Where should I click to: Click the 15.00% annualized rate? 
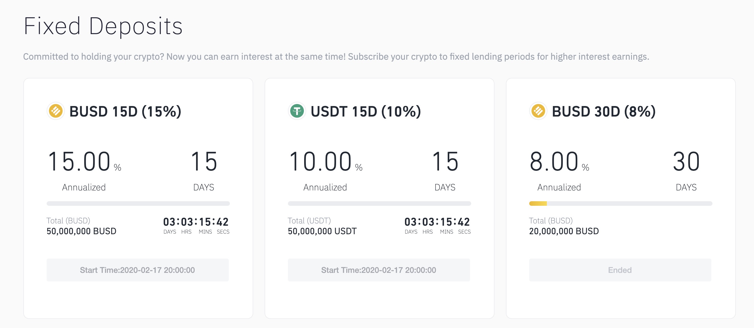point(84,162)
